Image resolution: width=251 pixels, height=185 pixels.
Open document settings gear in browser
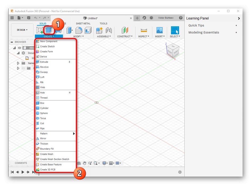[23, 53]
